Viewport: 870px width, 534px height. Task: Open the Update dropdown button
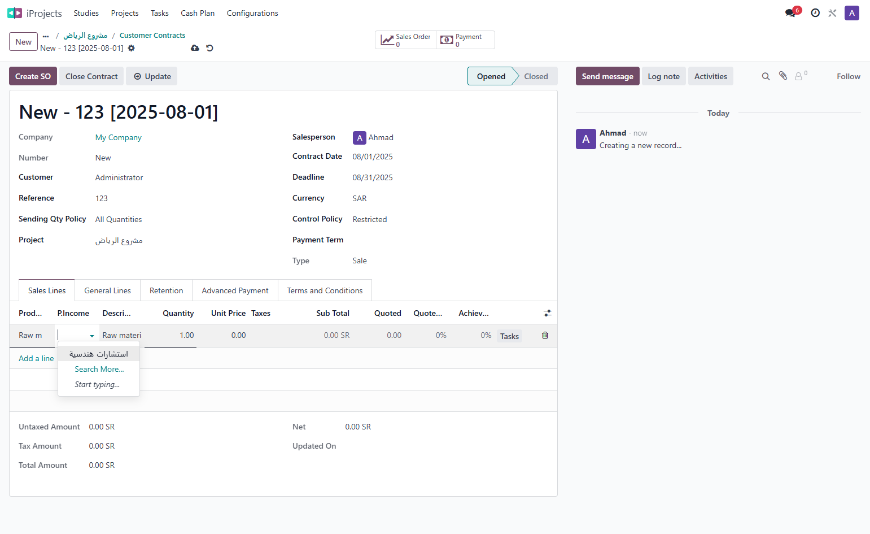coord(152,76)
